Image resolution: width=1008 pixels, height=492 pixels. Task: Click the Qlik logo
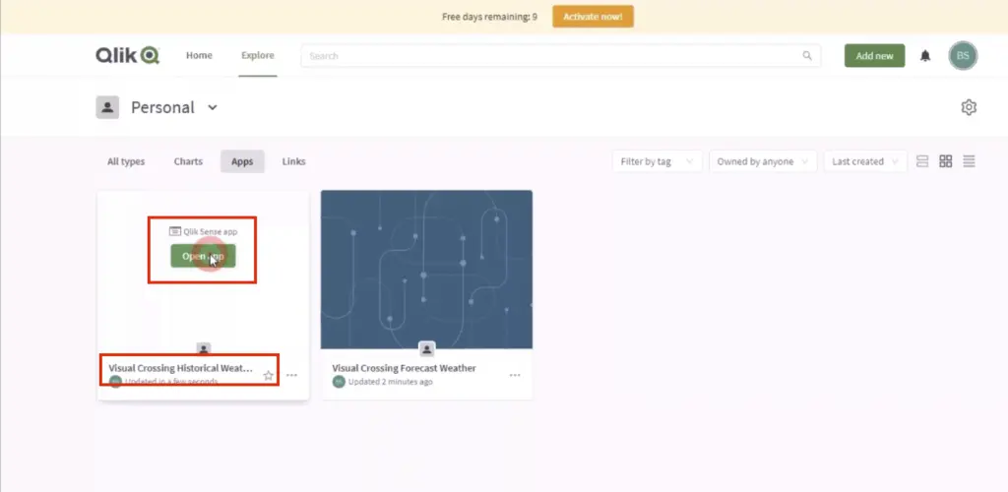point(127,56)
